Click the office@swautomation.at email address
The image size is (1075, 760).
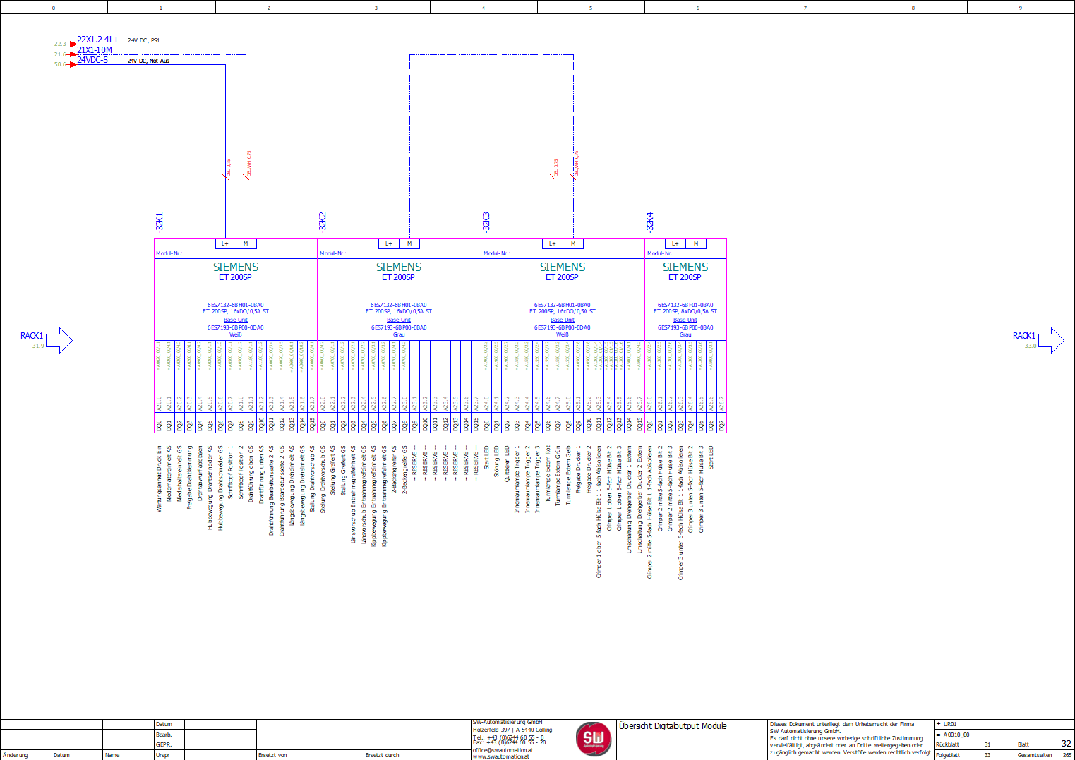pos(503,750)
